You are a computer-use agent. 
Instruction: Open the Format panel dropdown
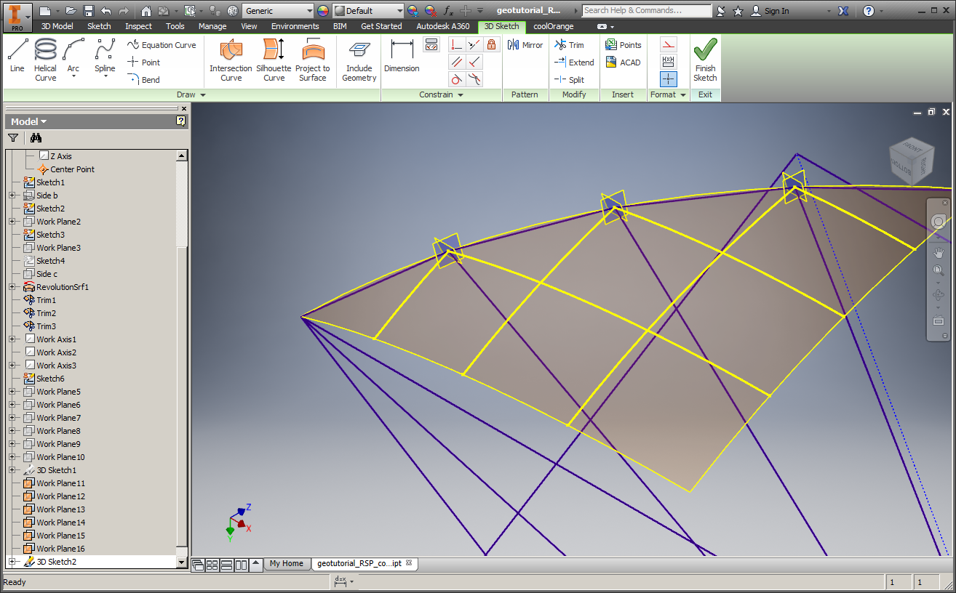668,94
